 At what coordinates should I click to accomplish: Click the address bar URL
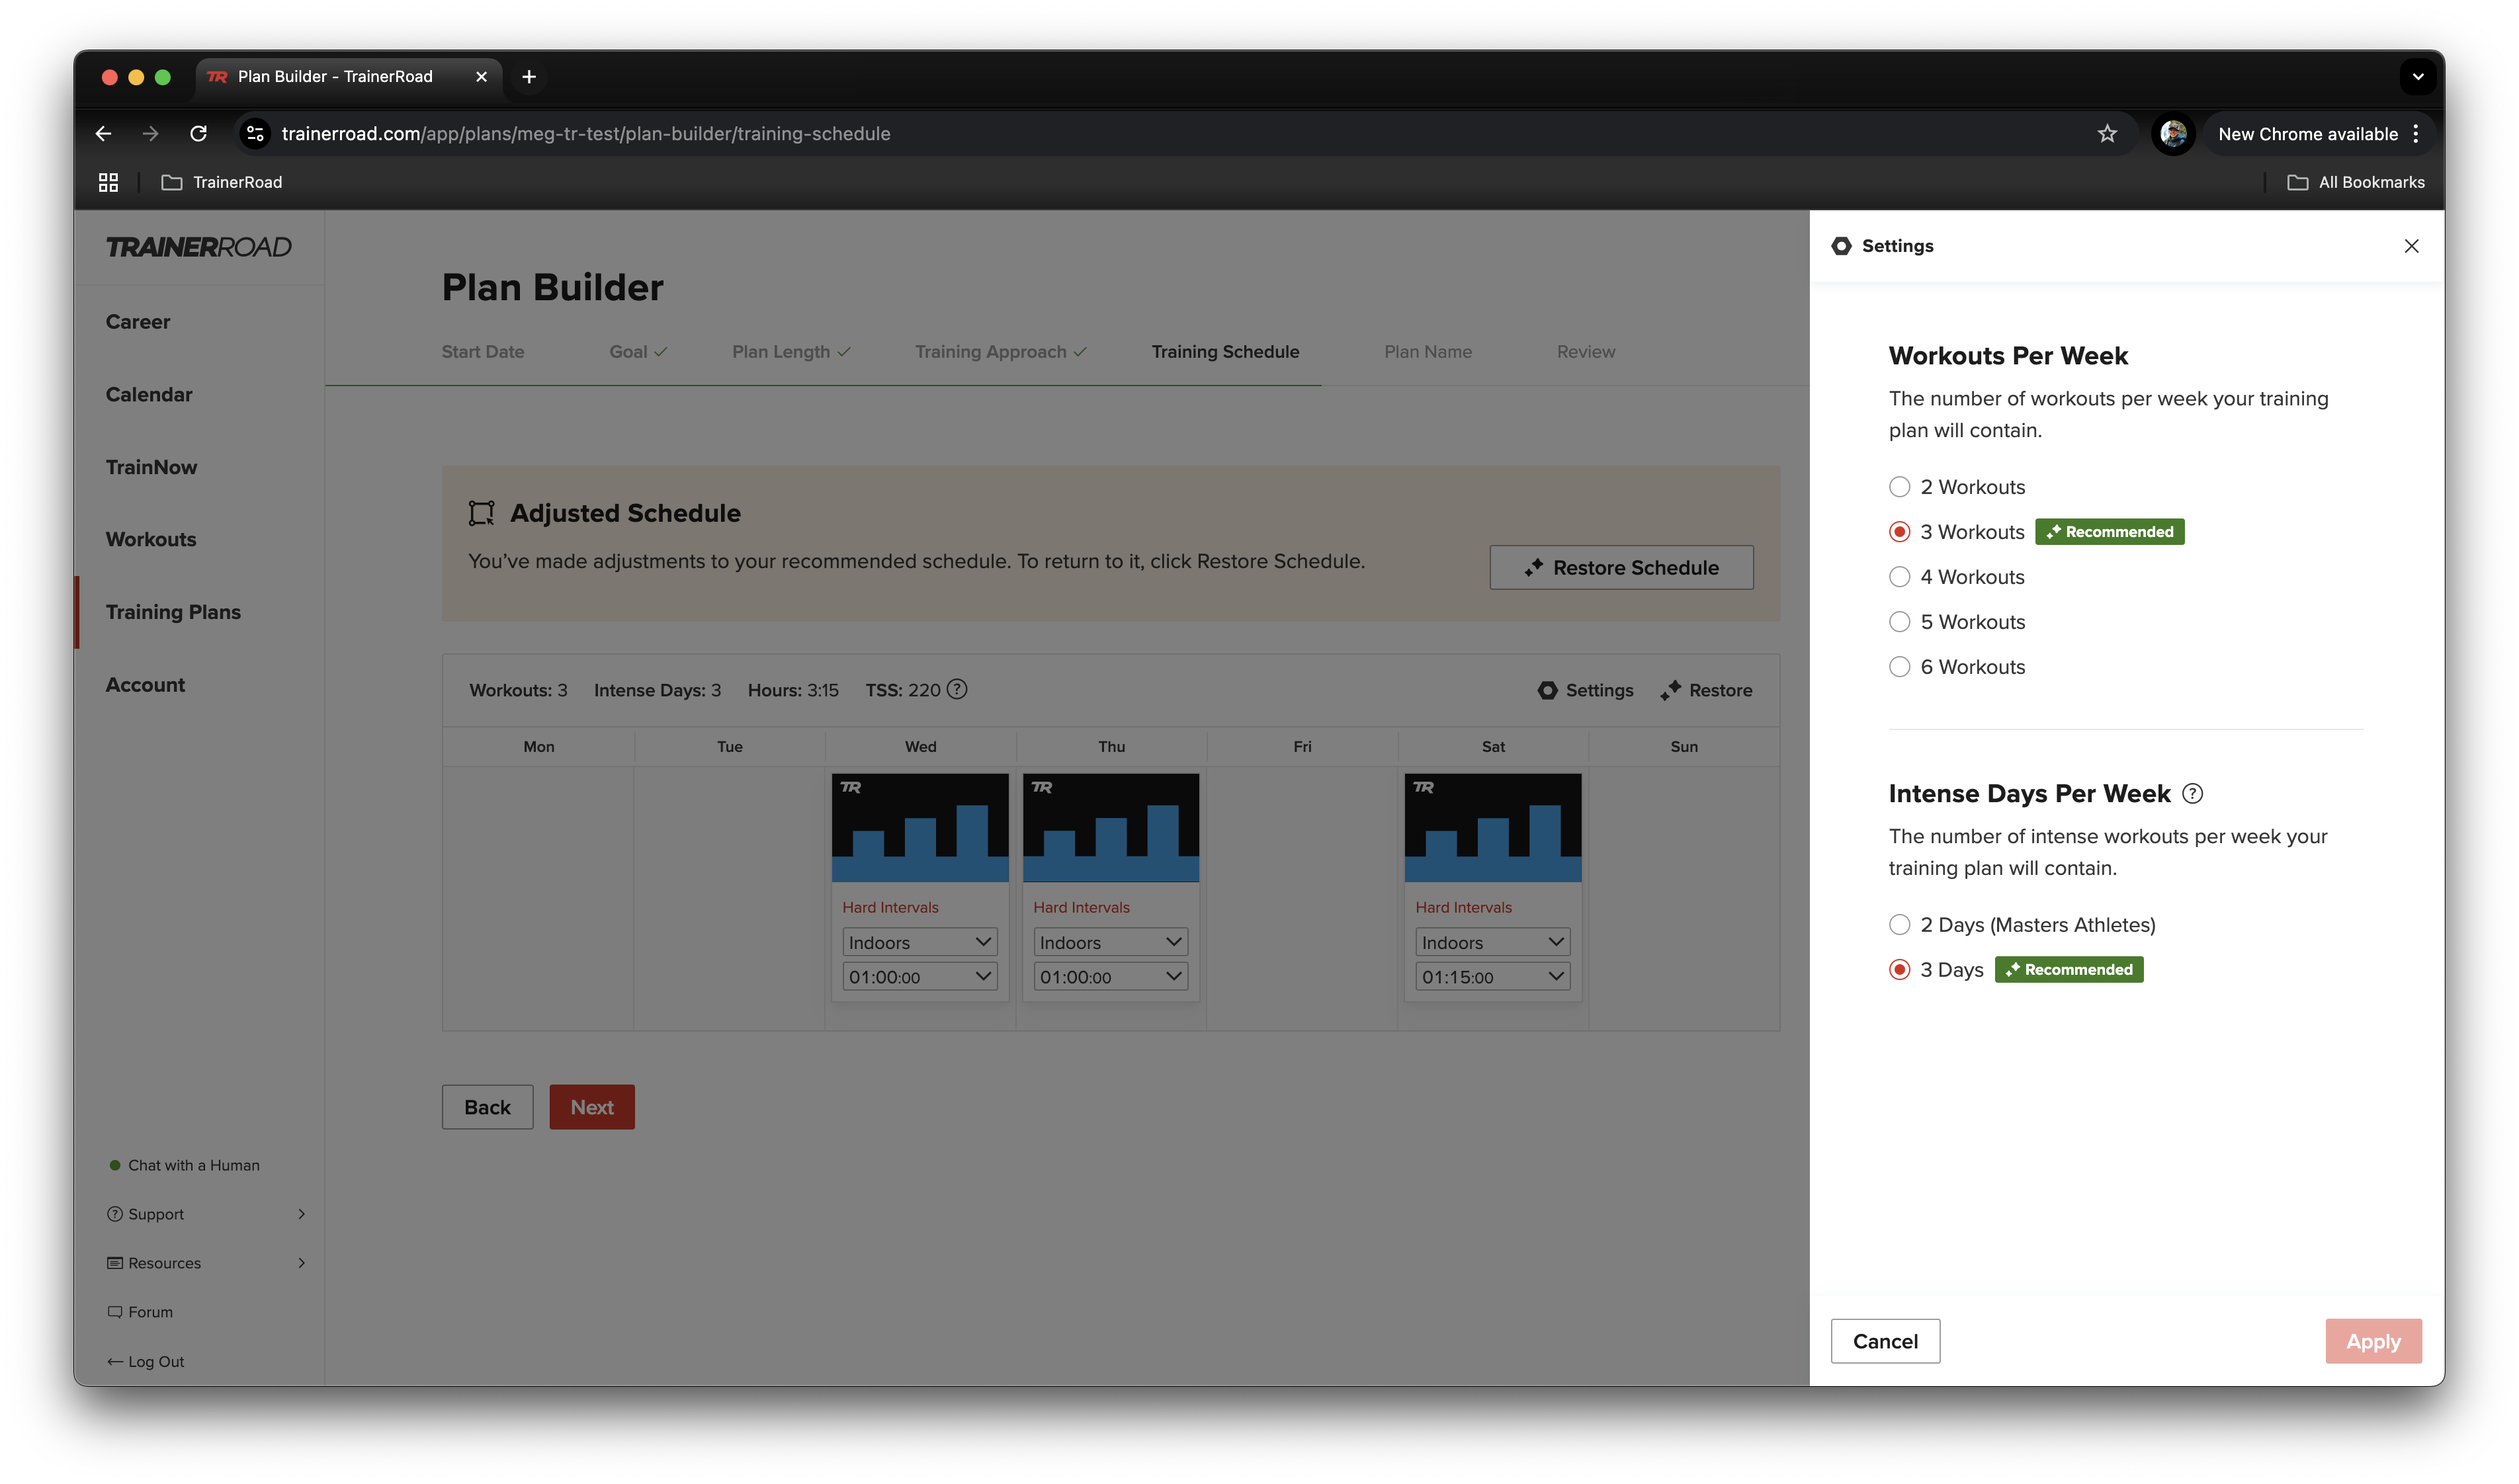click(x=586, y=134)
